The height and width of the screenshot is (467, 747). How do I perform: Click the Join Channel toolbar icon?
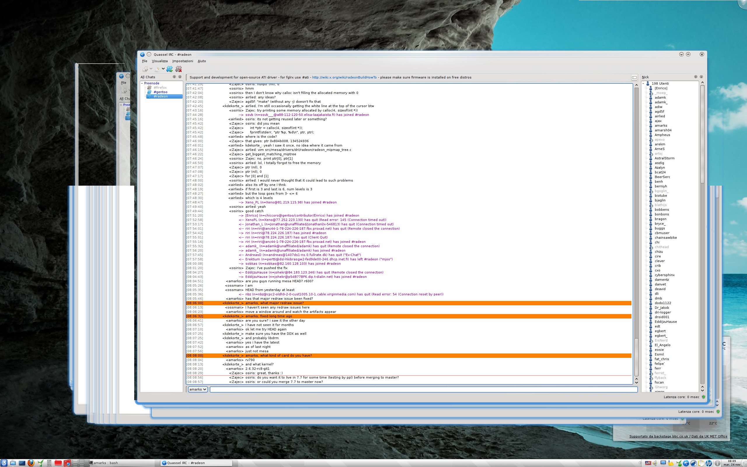(x=170, y=69)
